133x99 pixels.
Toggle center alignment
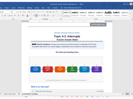click(x=36, y=16)
